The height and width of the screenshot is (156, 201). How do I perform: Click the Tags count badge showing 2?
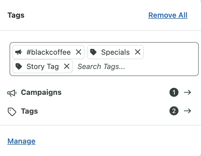point(174,111)
